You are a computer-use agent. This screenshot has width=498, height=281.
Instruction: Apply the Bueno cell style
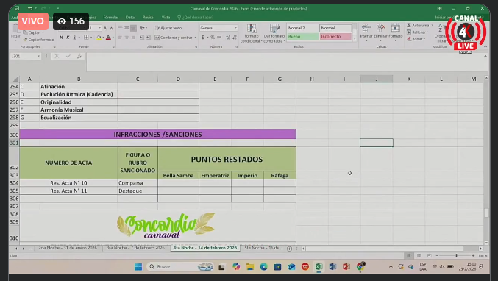(302, 37)
